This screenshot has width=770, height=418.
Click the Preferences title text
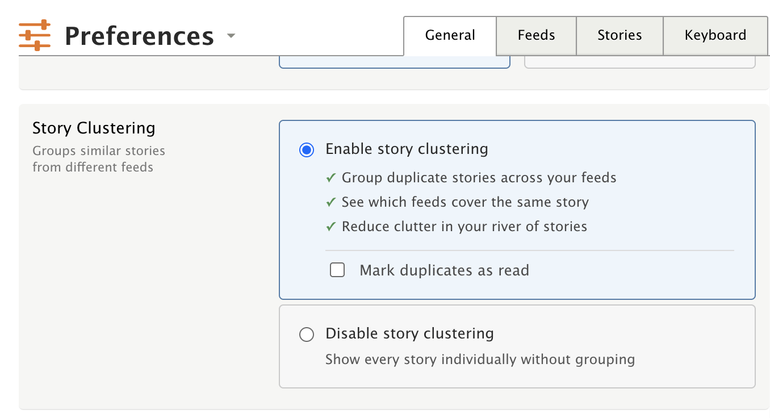[139, 36]
